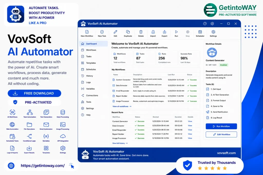Image resolution: width=263 pixels, height=175 pixels.
Task: Click the Email Automation envelope icon
Action: (x=46, y=125)
